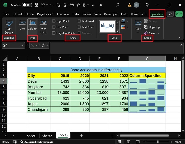Select the Line sparkline type
Viewport: 185px width, 144px height.
(x=22, y=26)
